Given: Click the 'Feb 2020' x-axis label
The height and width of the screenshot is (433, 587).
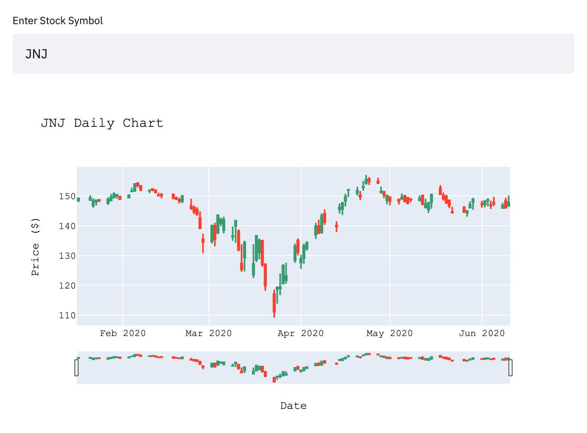Looking at the screenshot, I should click(x=123, y=333).
